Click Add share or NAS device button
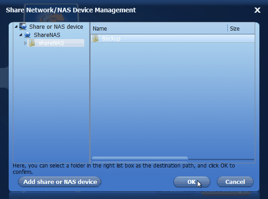 (x=60, y=182)
